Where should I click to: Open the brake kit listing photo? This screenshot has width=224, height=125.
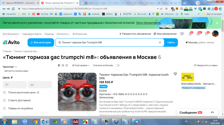pos(77,92)
